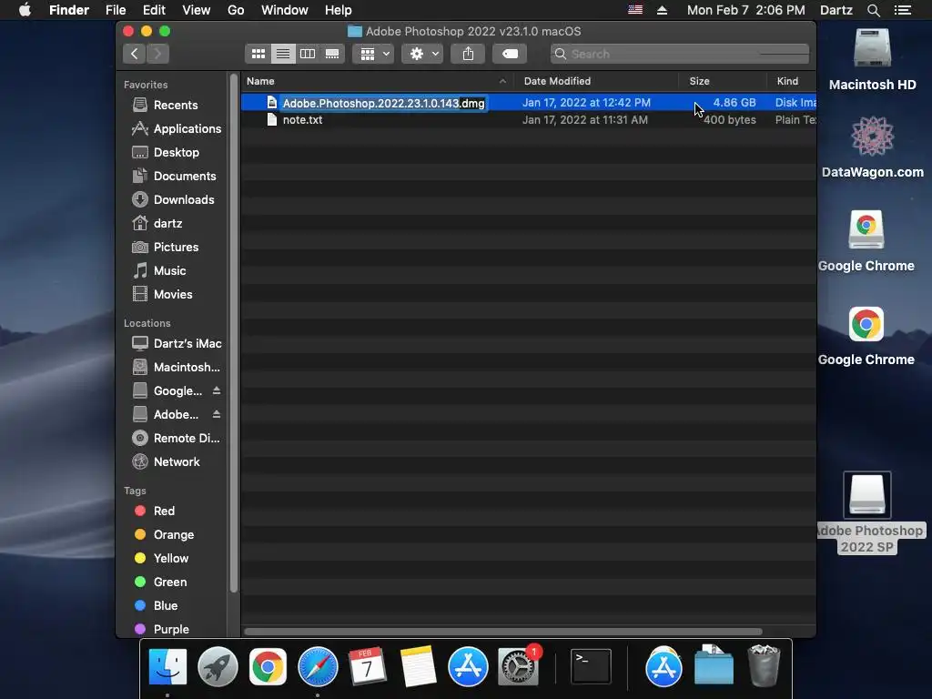Go back with the left chevron button
This screenshot has height=699, width=932.
pyautogui.click(x=135, y=54)
